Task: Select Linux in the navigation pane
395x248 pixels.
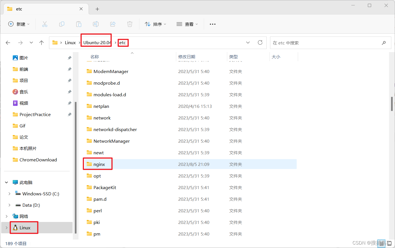Action: 37,228
